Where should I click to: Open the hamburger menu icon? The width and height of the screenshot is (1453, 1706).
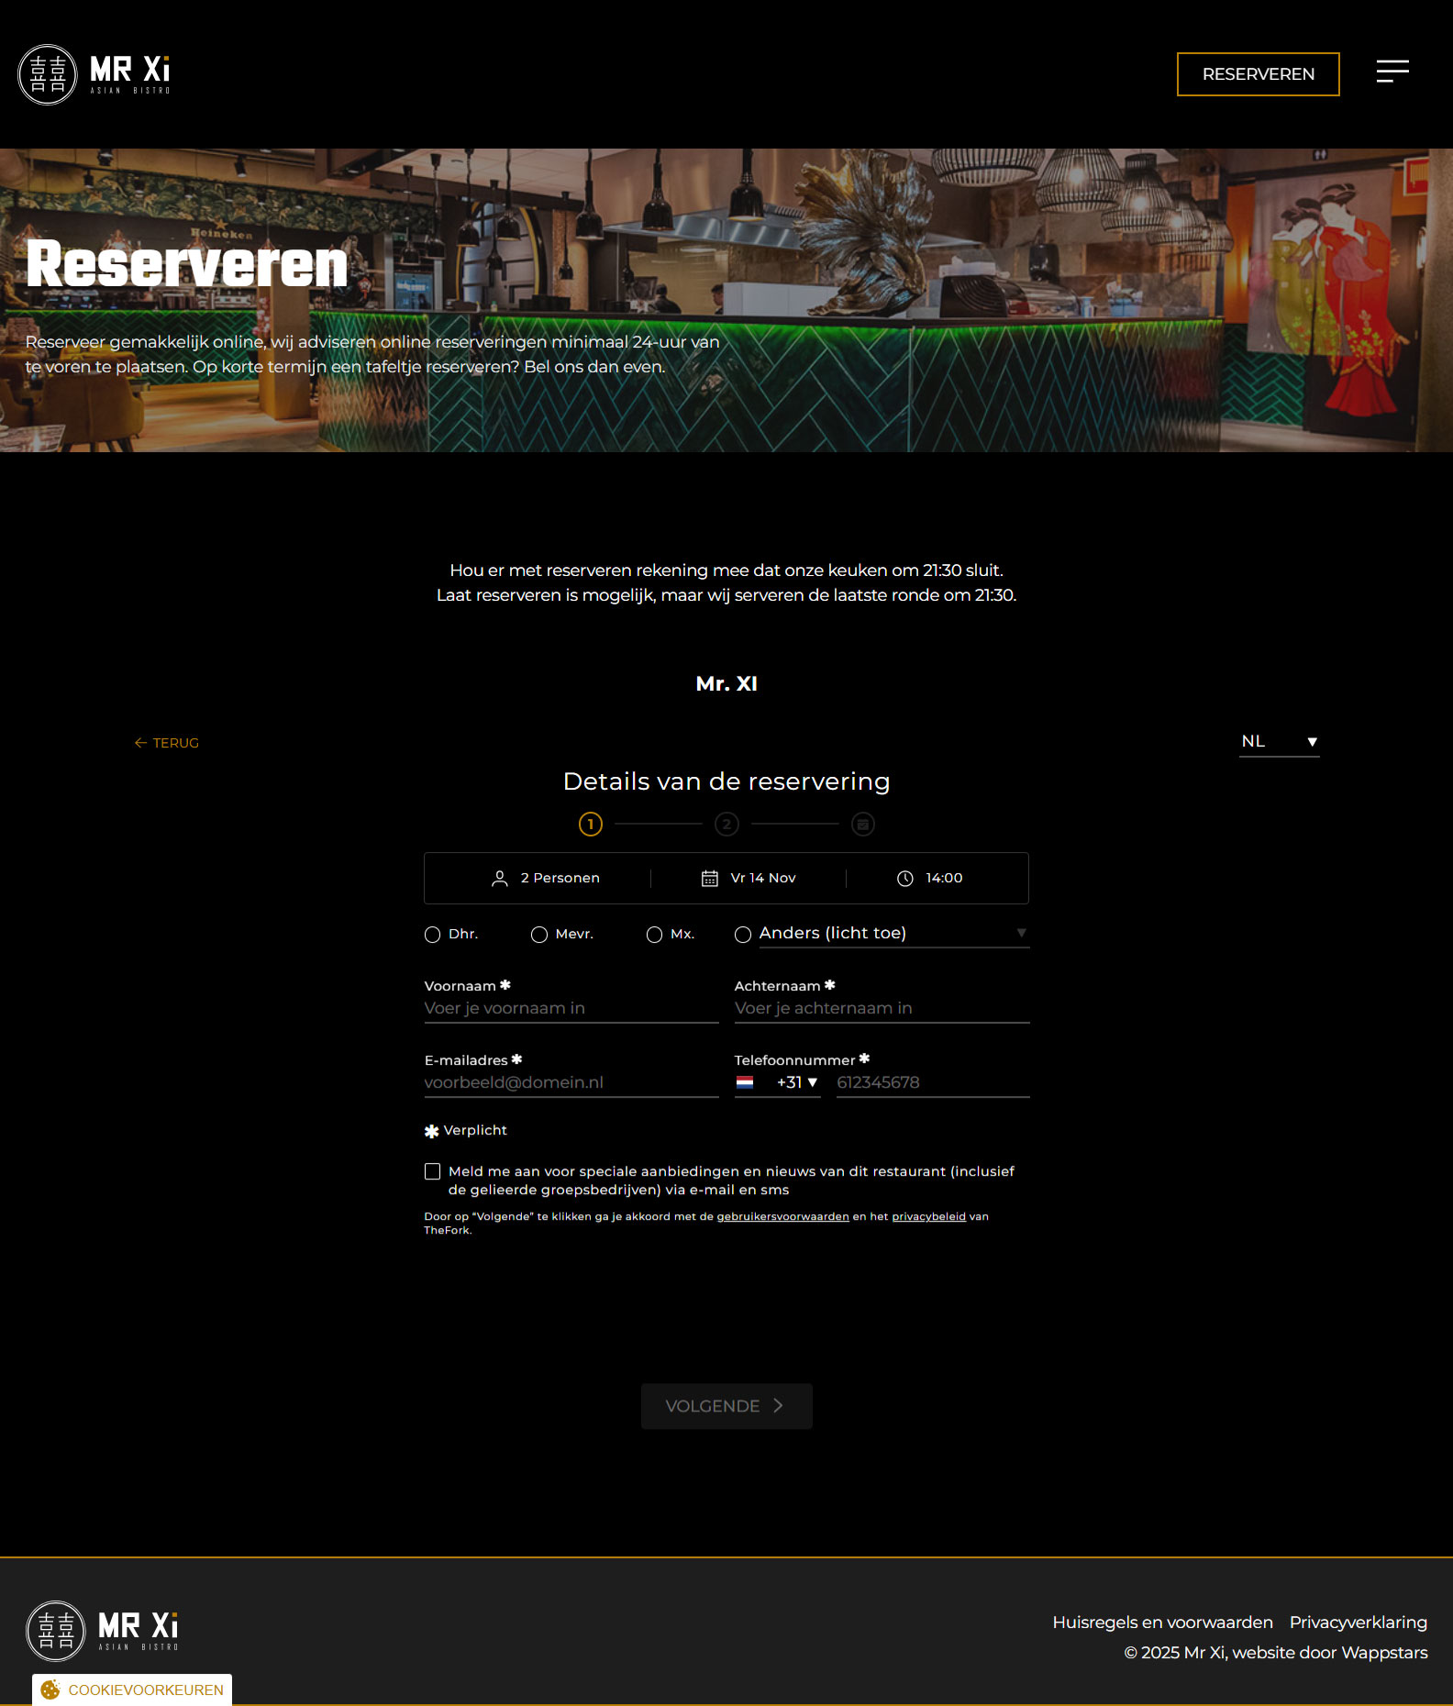click(1392, 72)
